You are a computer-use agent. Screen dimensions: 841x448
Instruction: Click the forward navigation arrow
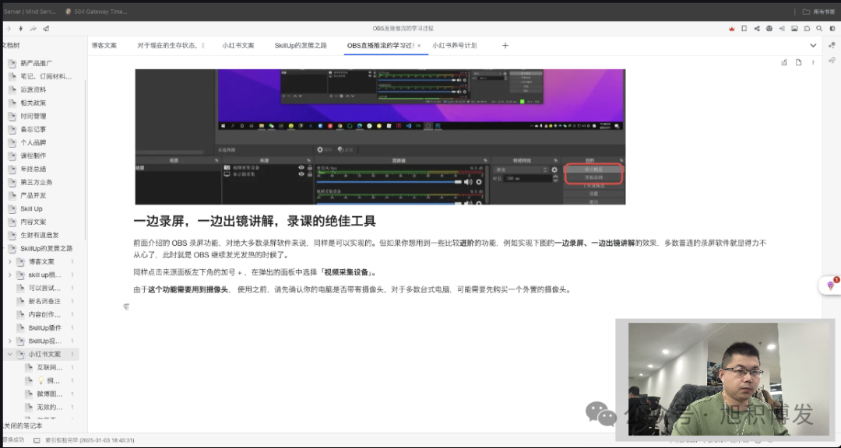(x=9, y=28)
